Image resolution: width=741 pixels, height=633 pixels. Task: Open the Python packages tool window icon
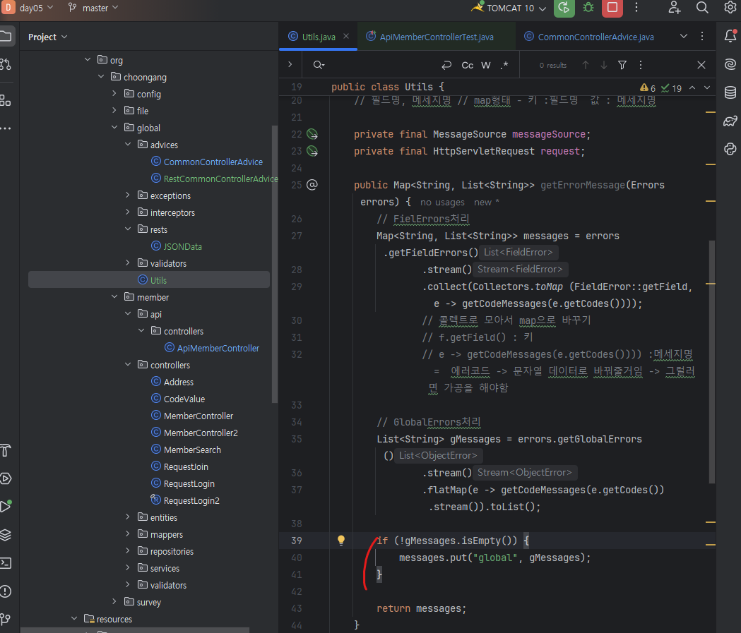coord(730,149)
